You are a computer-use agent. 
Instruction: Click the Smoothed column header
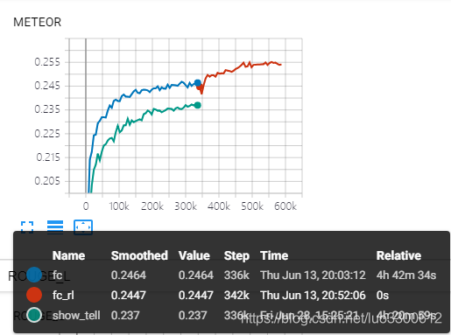tap(139, 255)
